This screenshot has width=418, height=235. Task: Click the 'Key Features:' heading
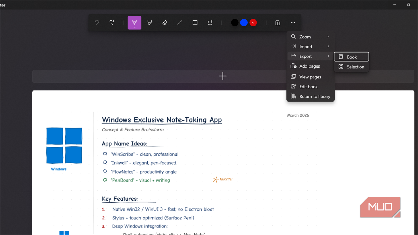(x=120, y=199)
